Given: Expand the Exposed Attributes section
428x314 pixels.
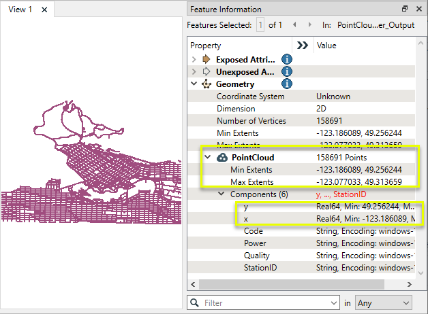Looking at the screenshot, I should coord(194,60).
